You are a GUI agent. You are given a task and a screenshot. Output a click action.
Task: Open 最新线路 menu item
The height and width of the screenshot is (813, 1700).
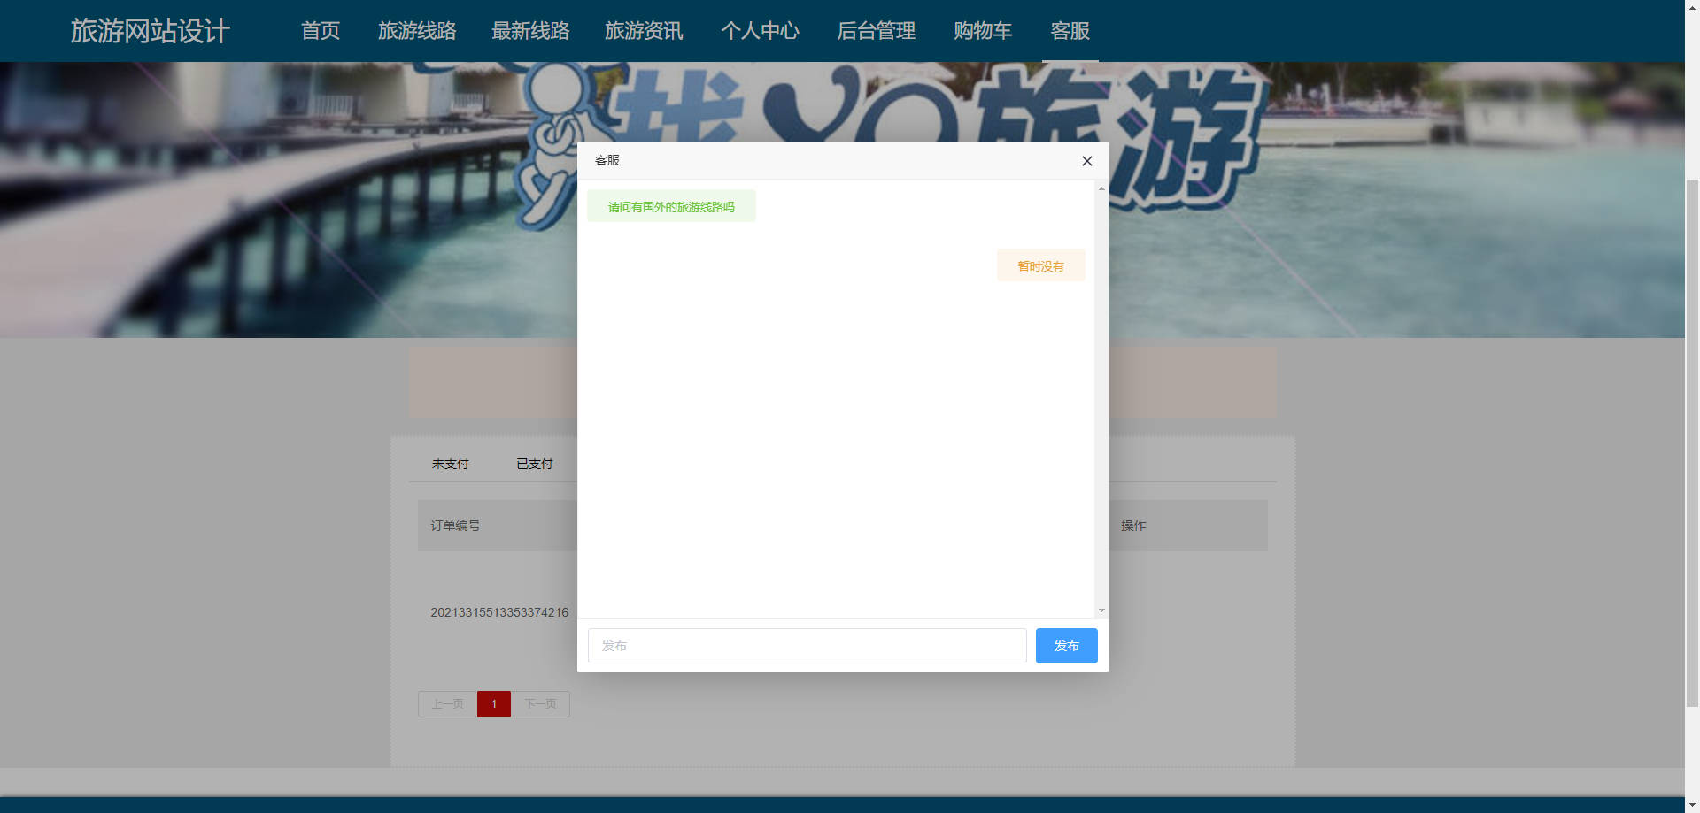click(x=530, y=31)
